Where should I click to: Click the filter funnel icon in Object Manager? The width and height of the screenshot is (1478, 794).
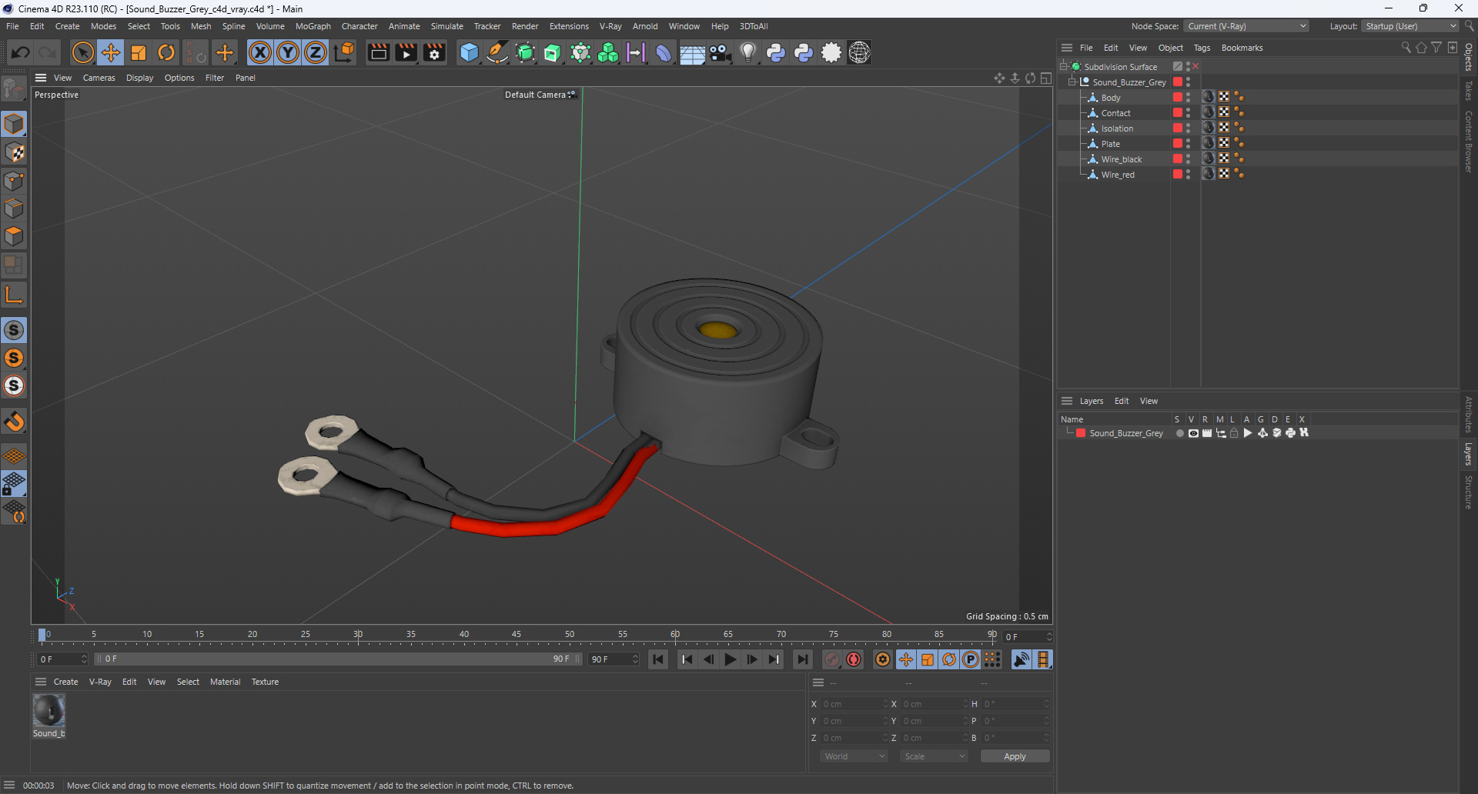[x=1436, y=48]
